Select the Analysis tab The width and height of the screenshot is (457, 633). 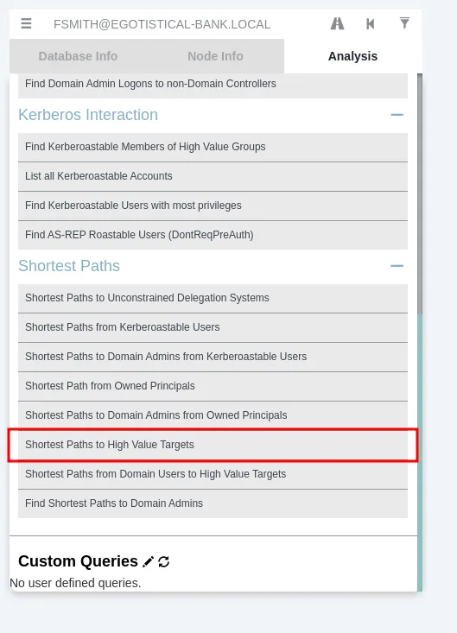[352, 56]
